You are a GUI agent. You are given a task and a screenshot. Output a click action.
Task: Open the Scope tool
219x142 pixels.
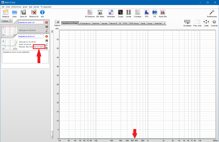pyautogui.click(x=120, y=14)
